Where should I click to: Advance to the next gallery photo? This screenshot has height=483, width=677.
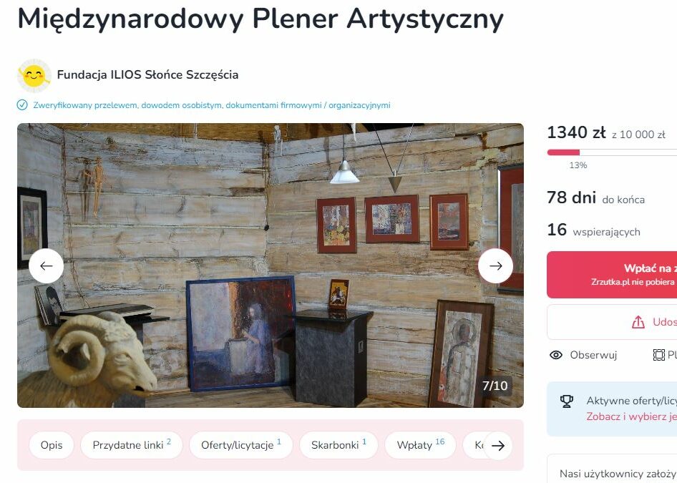point(495,266)
